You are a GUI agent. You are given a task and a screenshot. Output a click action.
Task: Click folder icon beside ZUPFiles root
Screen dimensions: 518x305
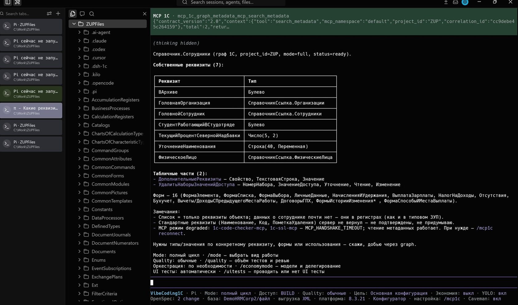click(81, 24)
